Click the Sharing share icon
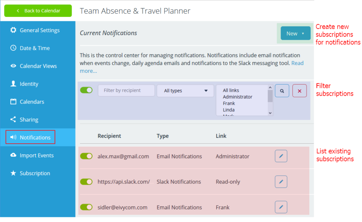Screen dimensions: 362x222 click(13, 119)
